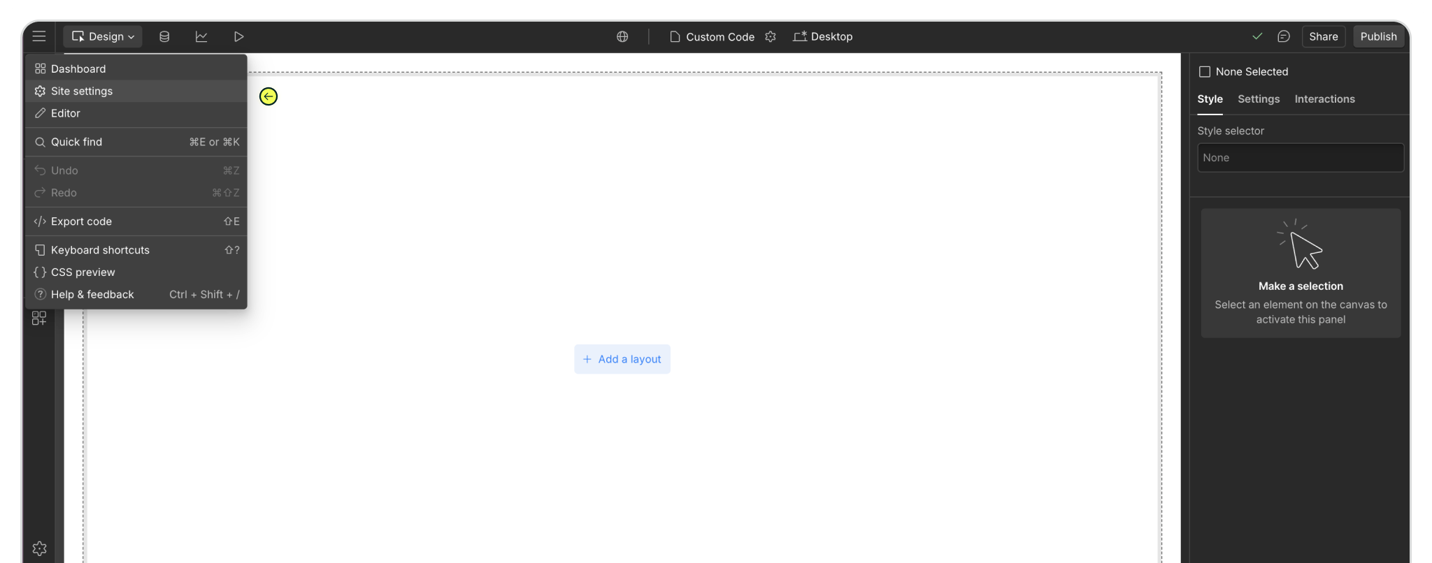The height and width of the screenshot is (563, 1432).
Task: Switch to the Style tab
Action: pyautogui.click(x=1210, y=99)
